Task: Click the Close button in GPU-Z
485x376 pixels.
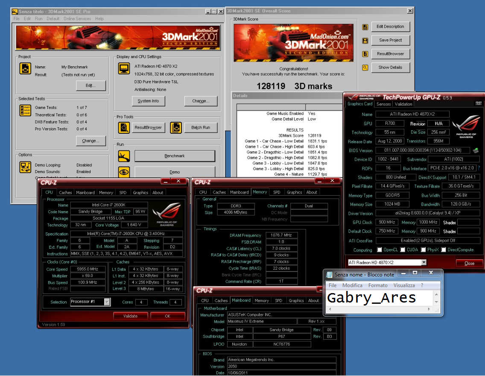Action: tap(469, 263)
